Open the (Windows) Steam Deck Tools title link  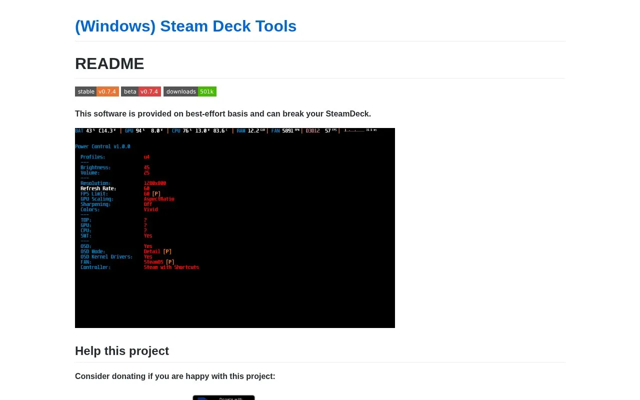tap(185, 26)
